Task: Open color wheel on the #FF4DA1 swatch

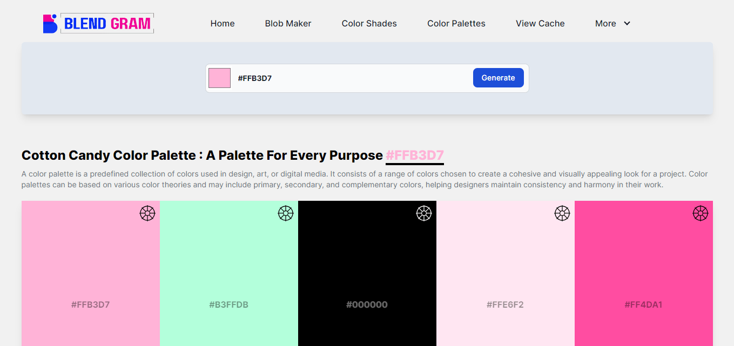Action: point(701,213)
